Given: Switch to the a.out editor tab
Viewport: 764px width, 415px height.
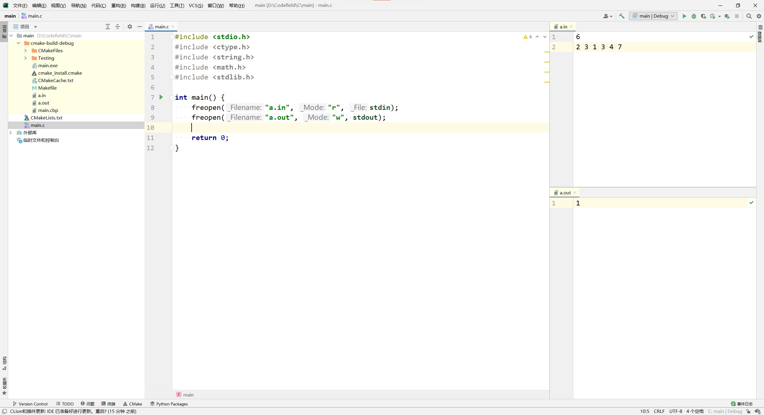Looking at the screenshot, I should pyautogui.click(x=565, y=193).
